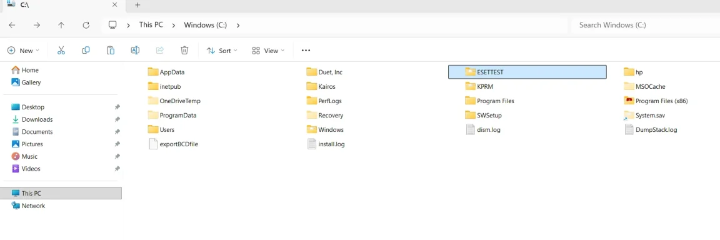Viewport: 720px width, 240px height.
Task: Select the Duet, Inc folder name
Action: pos(331,72)
